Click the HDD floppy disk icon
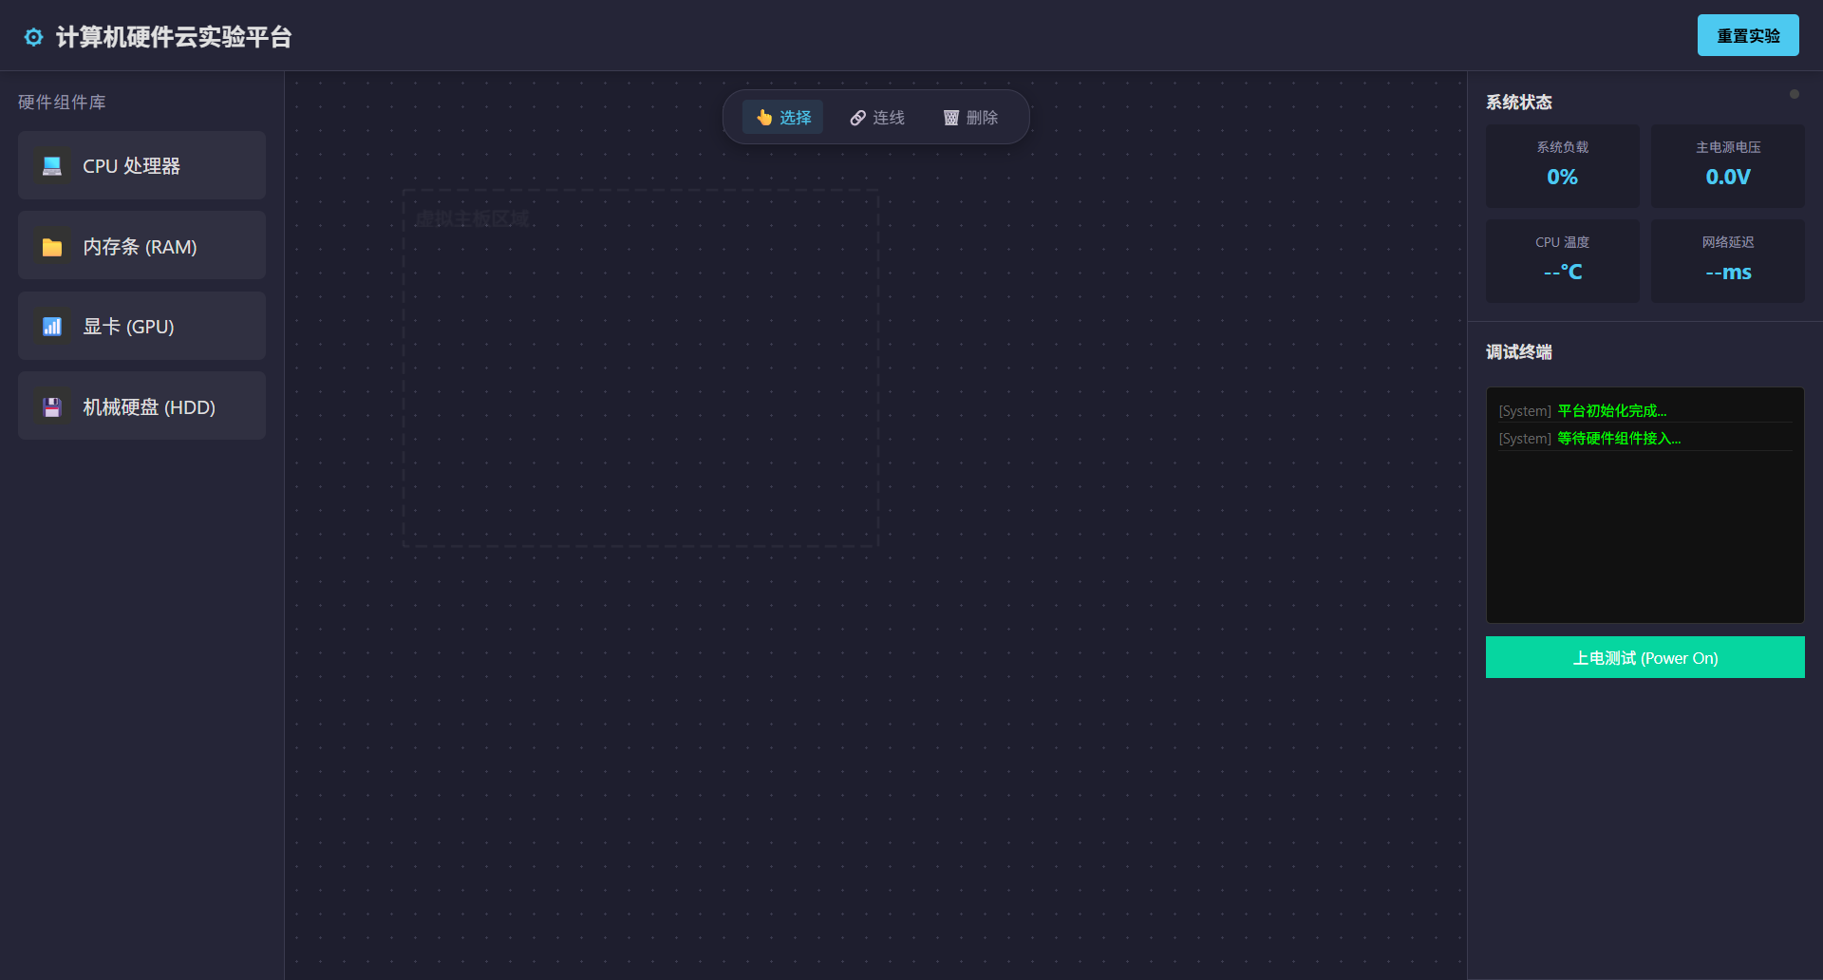The height and width of the screenshot is (980, 1823). coord(52,407)
